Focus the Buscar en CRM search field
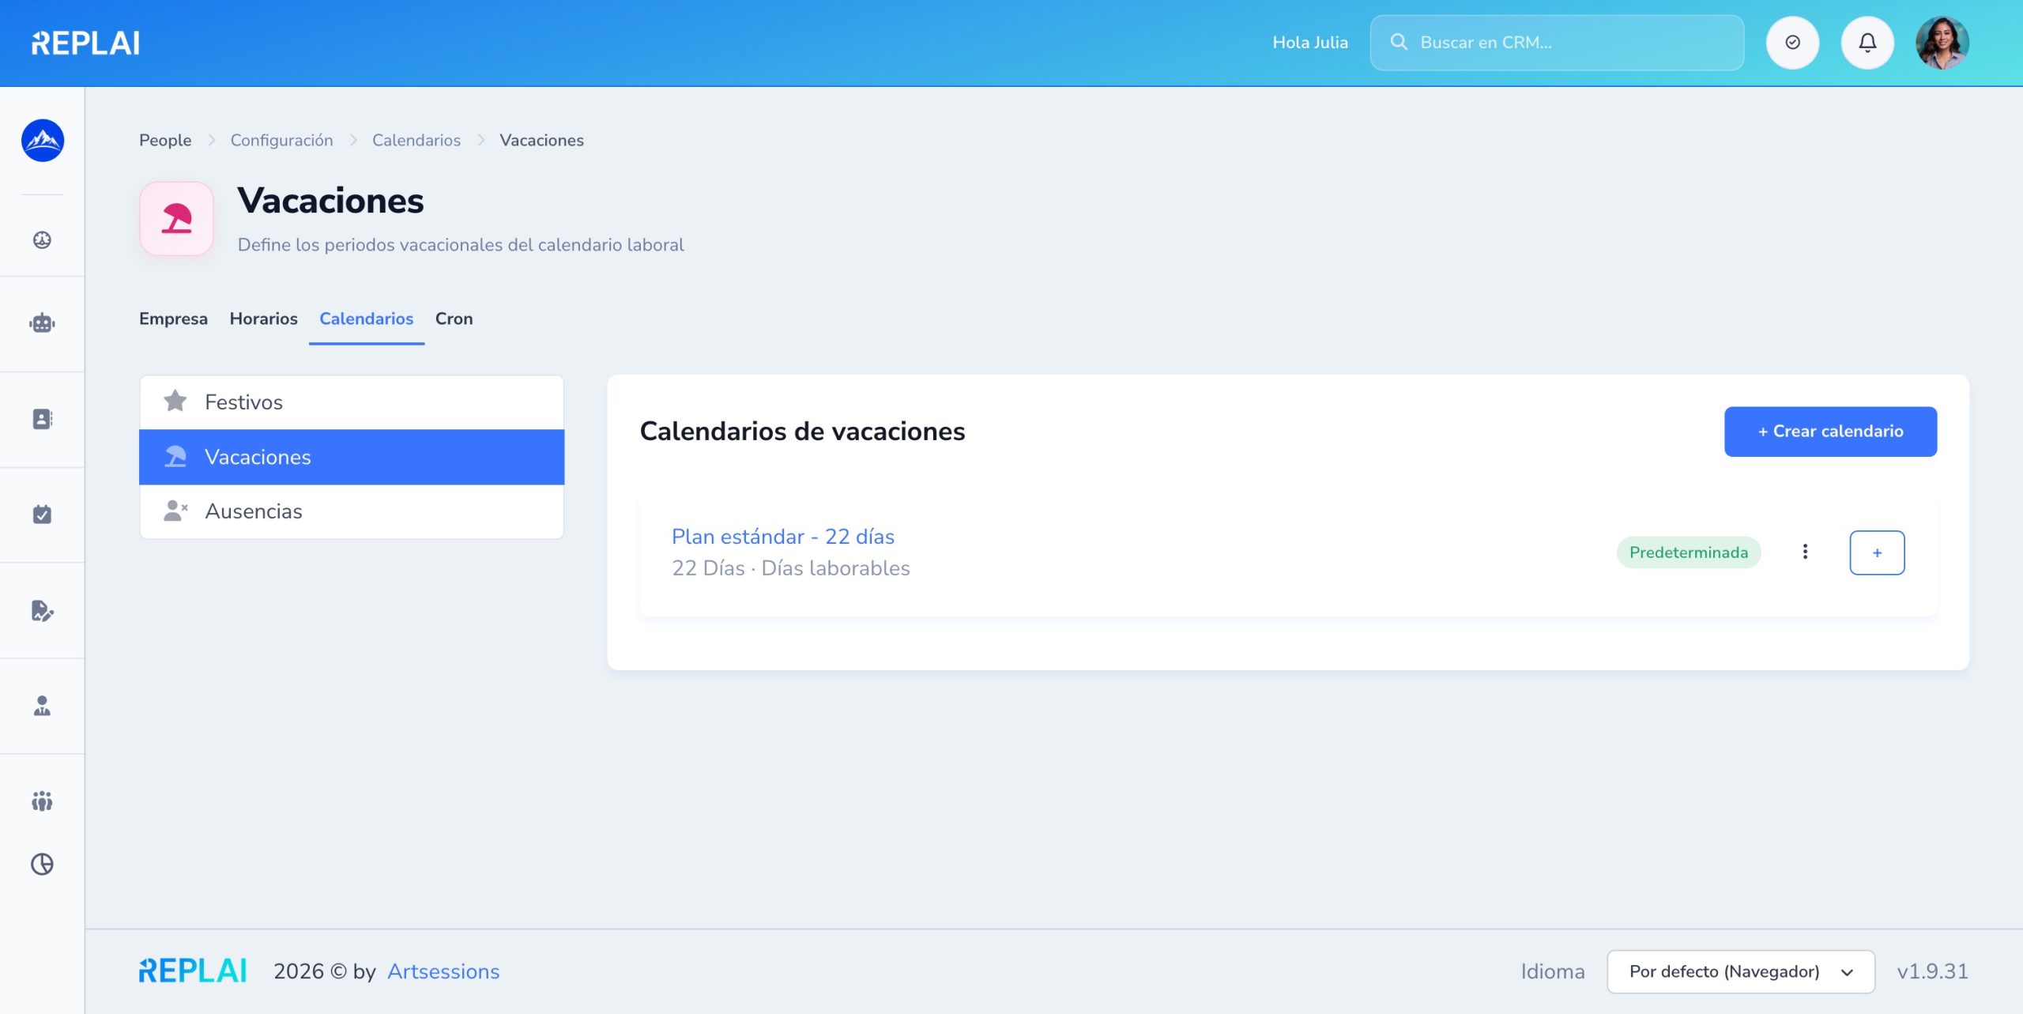2023x1014 pixels. [1557, 43]
